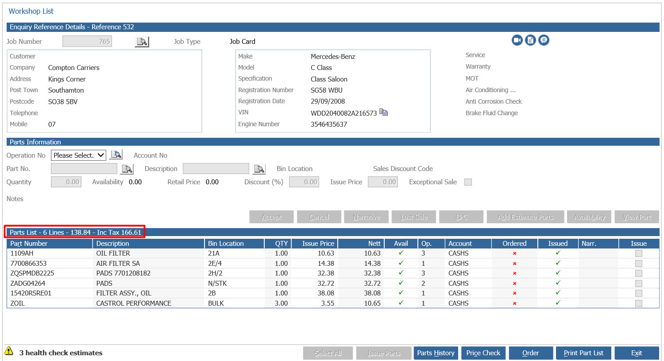Image resolution: width=664 pixels, height=361 pixels.
Task: Click the Part No. input field
Action: coord(84,169)
